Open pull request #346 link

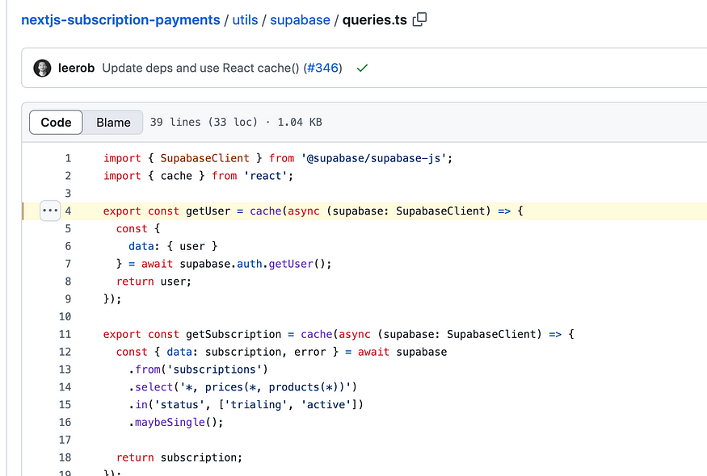point(322,68)
